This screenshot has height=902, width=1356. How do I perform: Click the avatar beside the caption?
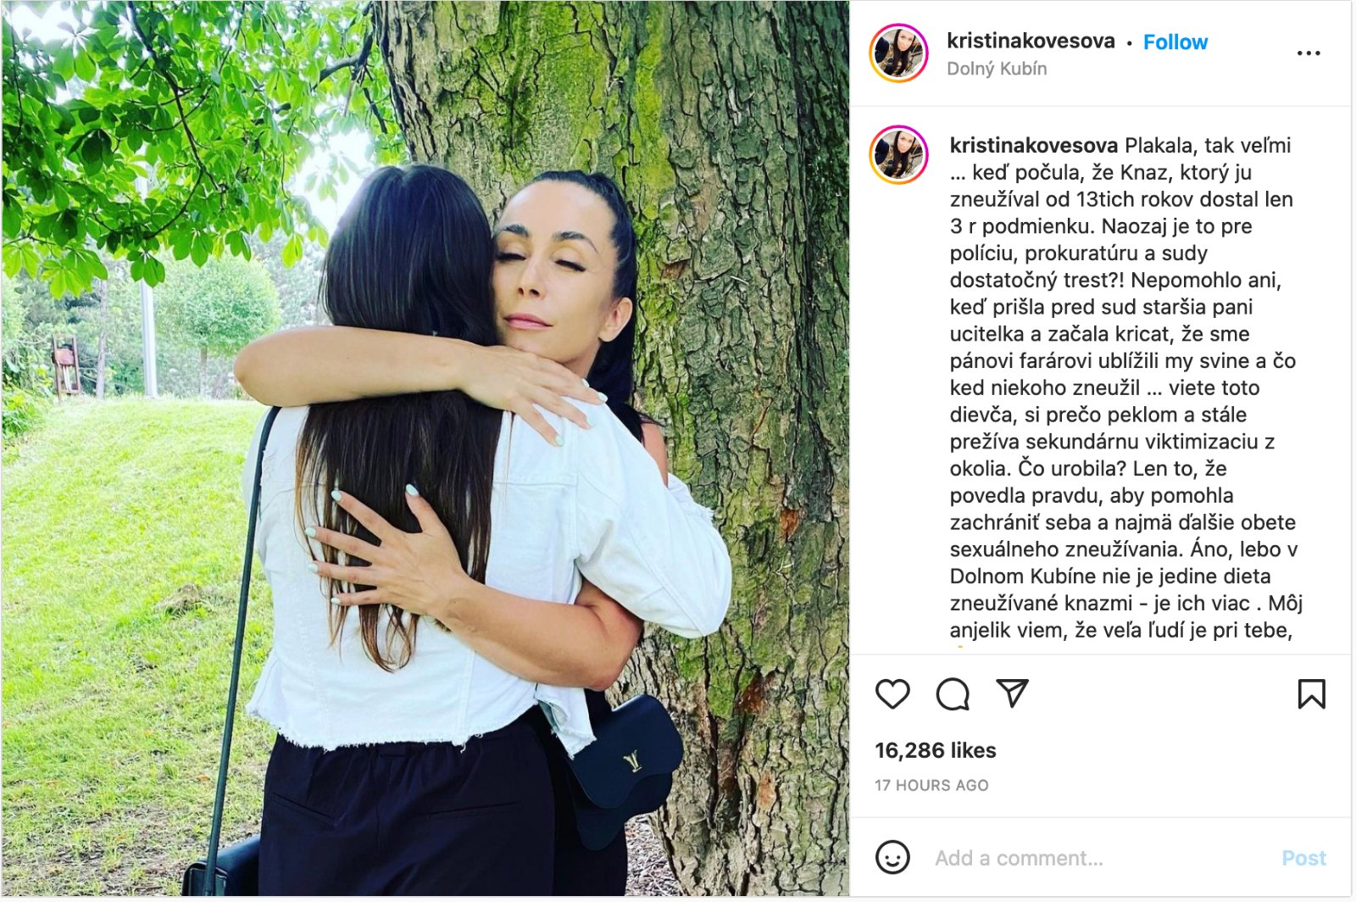click(x=899, y=155)
